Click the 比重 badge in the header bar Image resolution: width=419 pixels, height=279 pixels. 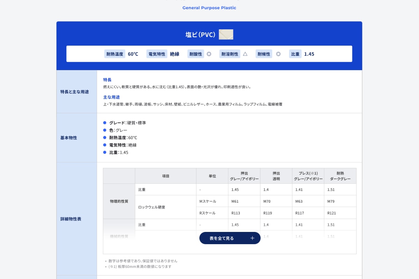pos(295,54)
